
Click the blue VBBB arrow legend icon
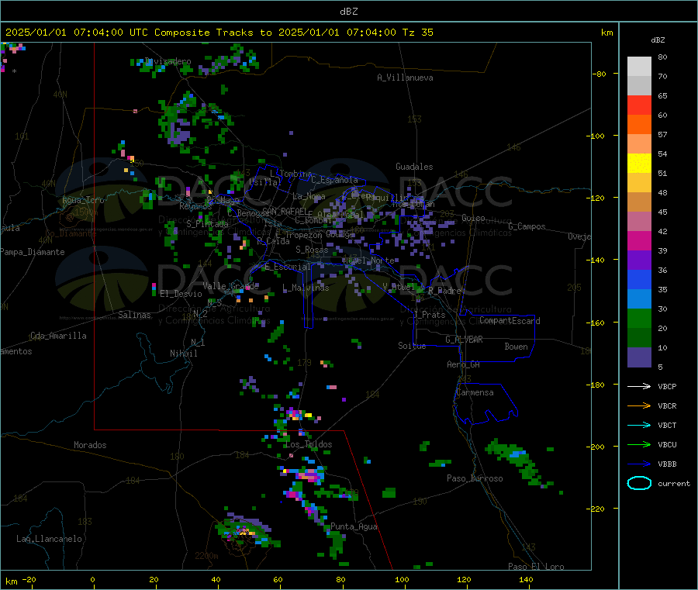[x=639, y=464]
